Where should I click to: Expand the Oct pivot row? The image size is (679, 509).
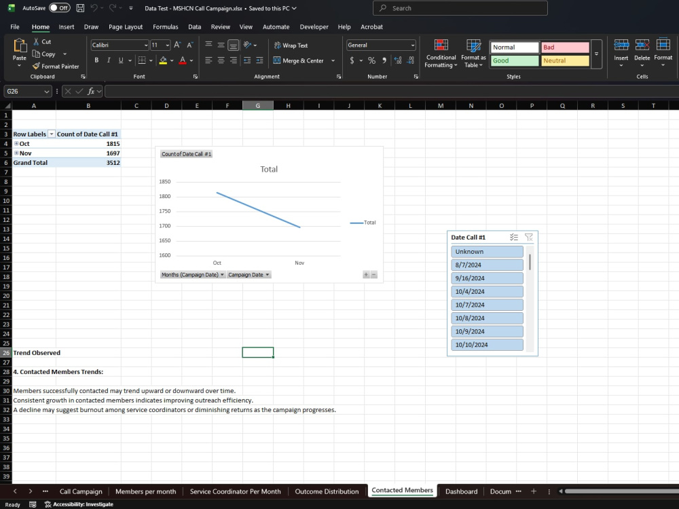pos(16,143)
